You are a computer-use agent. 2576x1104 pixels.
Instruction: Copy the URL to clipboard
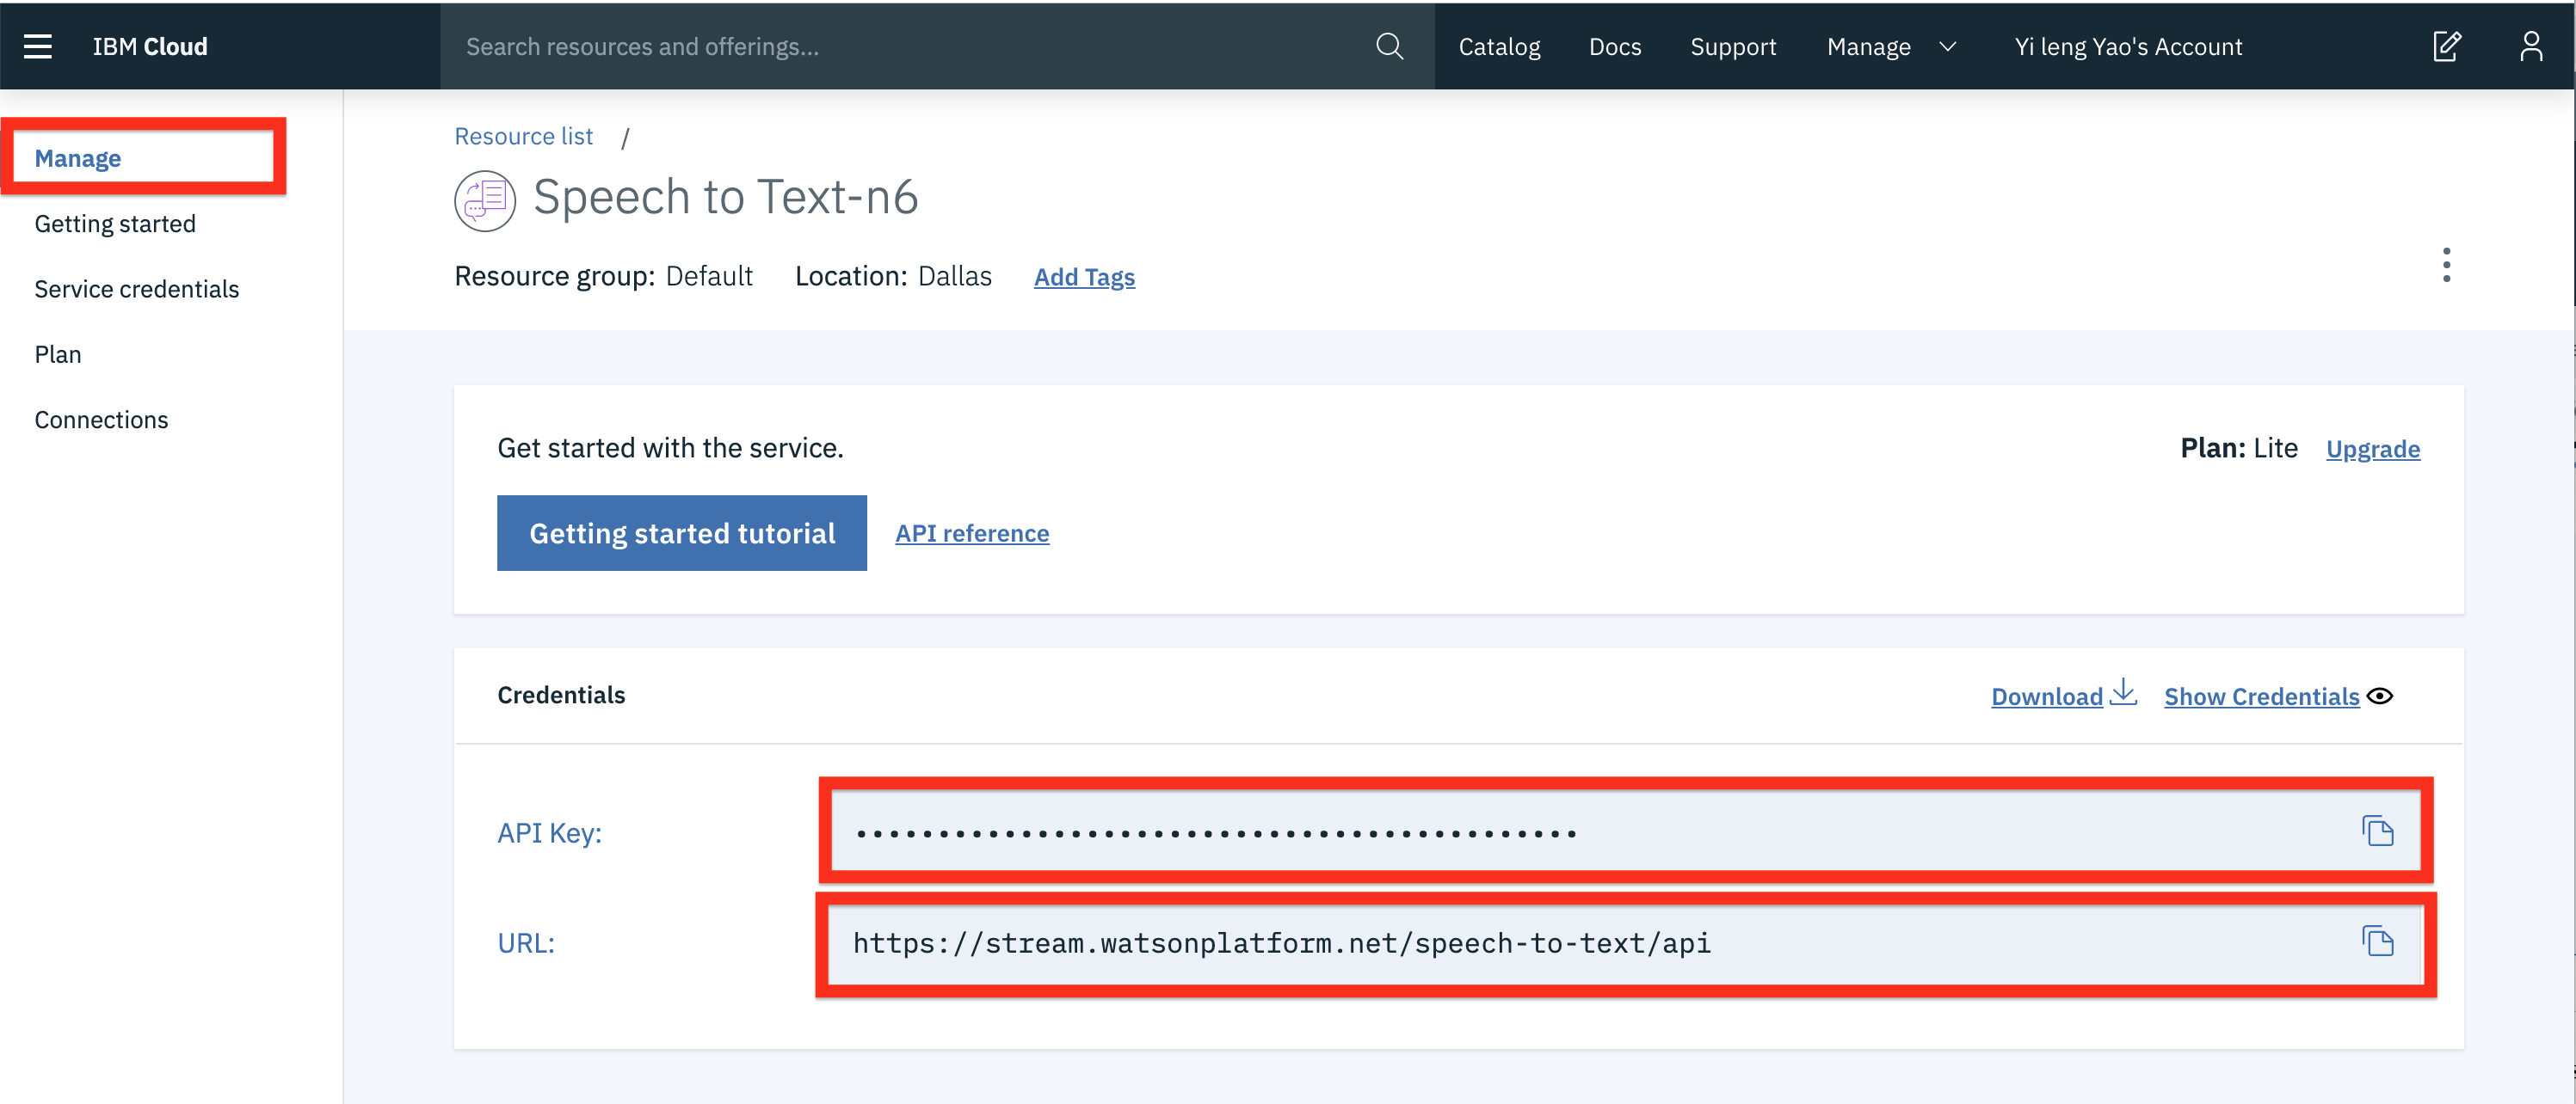[2377, 941]
